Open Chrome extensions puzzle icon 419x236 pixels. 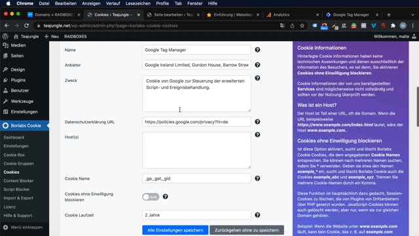coord(393,26)
